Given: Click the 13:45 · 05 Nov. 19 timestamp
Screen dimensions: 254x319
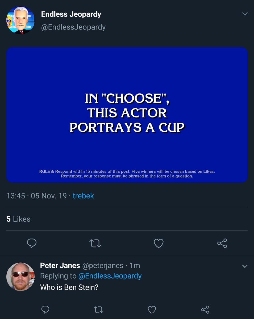Looking at the screenshot, I should pyautogui.click(x=36, y=196).
